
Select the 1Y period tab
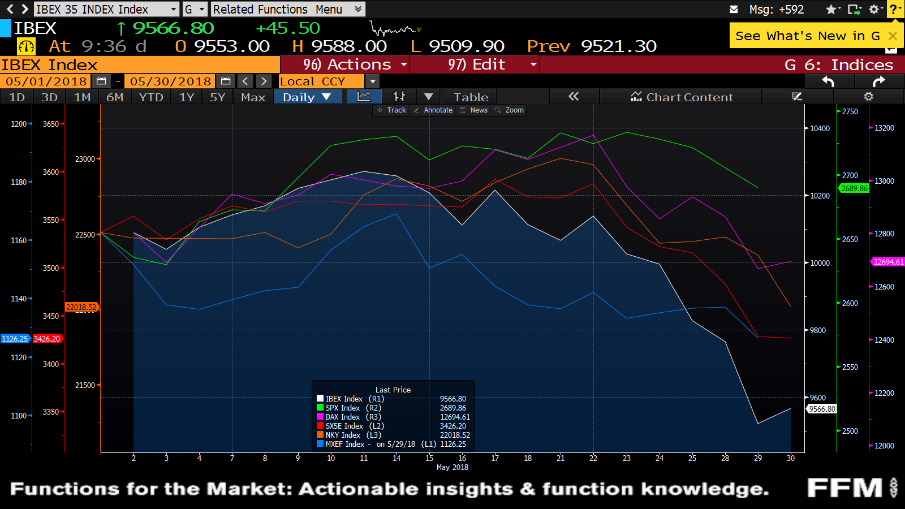point(187,97)
